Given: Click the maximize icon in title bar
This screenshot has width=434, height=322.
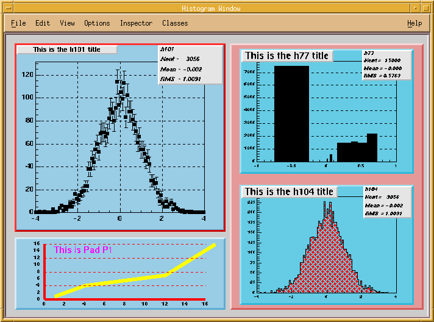Looking at the screenshot, I should coord(425,8).
